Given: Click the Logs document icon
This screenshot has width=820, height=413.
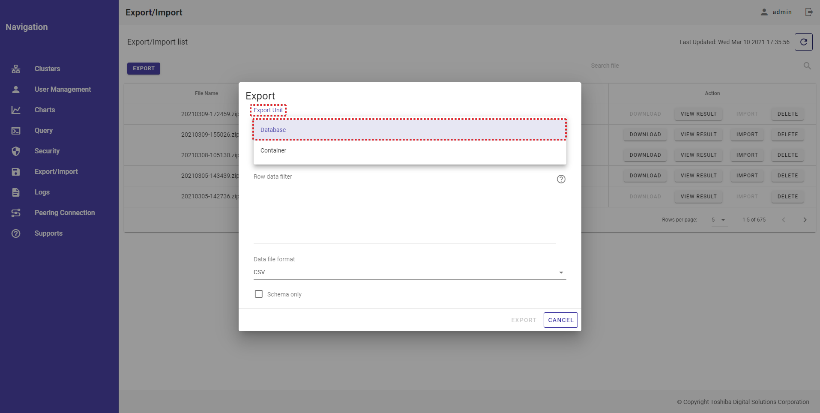Looking at the screenshot, I should coord(16,192).
